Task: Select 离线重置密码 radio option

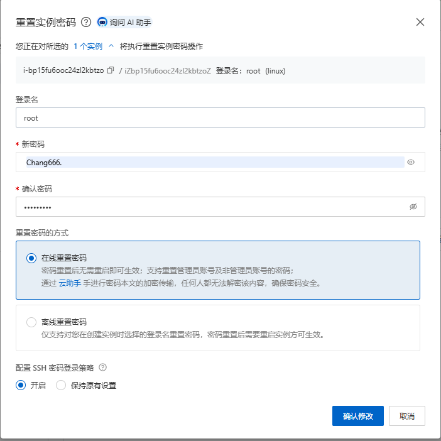Action: pos(32,322)
